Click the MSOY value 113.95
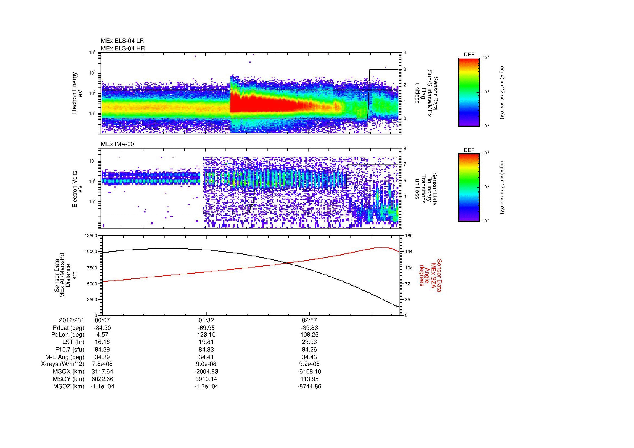634x448 pixels. pyautogui.click(x=309, y=379)
